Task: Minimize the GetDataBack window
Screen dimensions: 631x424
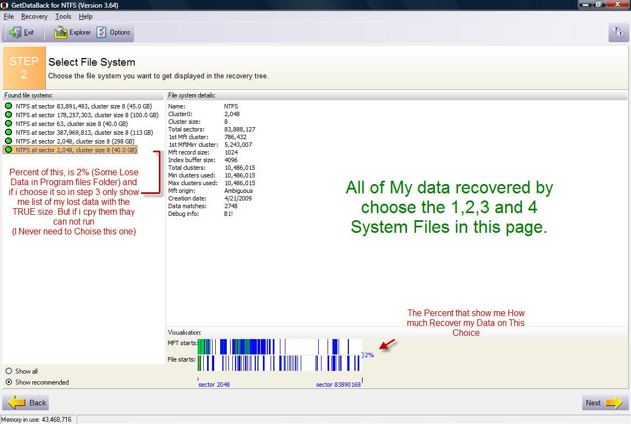Action: pos(586,4)
